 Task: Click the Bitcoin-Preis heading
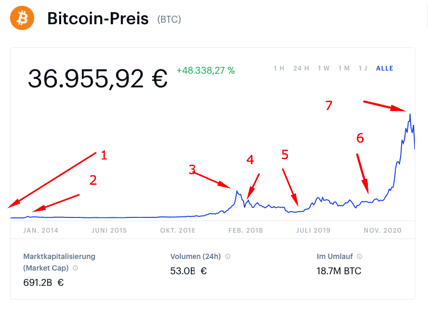point(98,19)
